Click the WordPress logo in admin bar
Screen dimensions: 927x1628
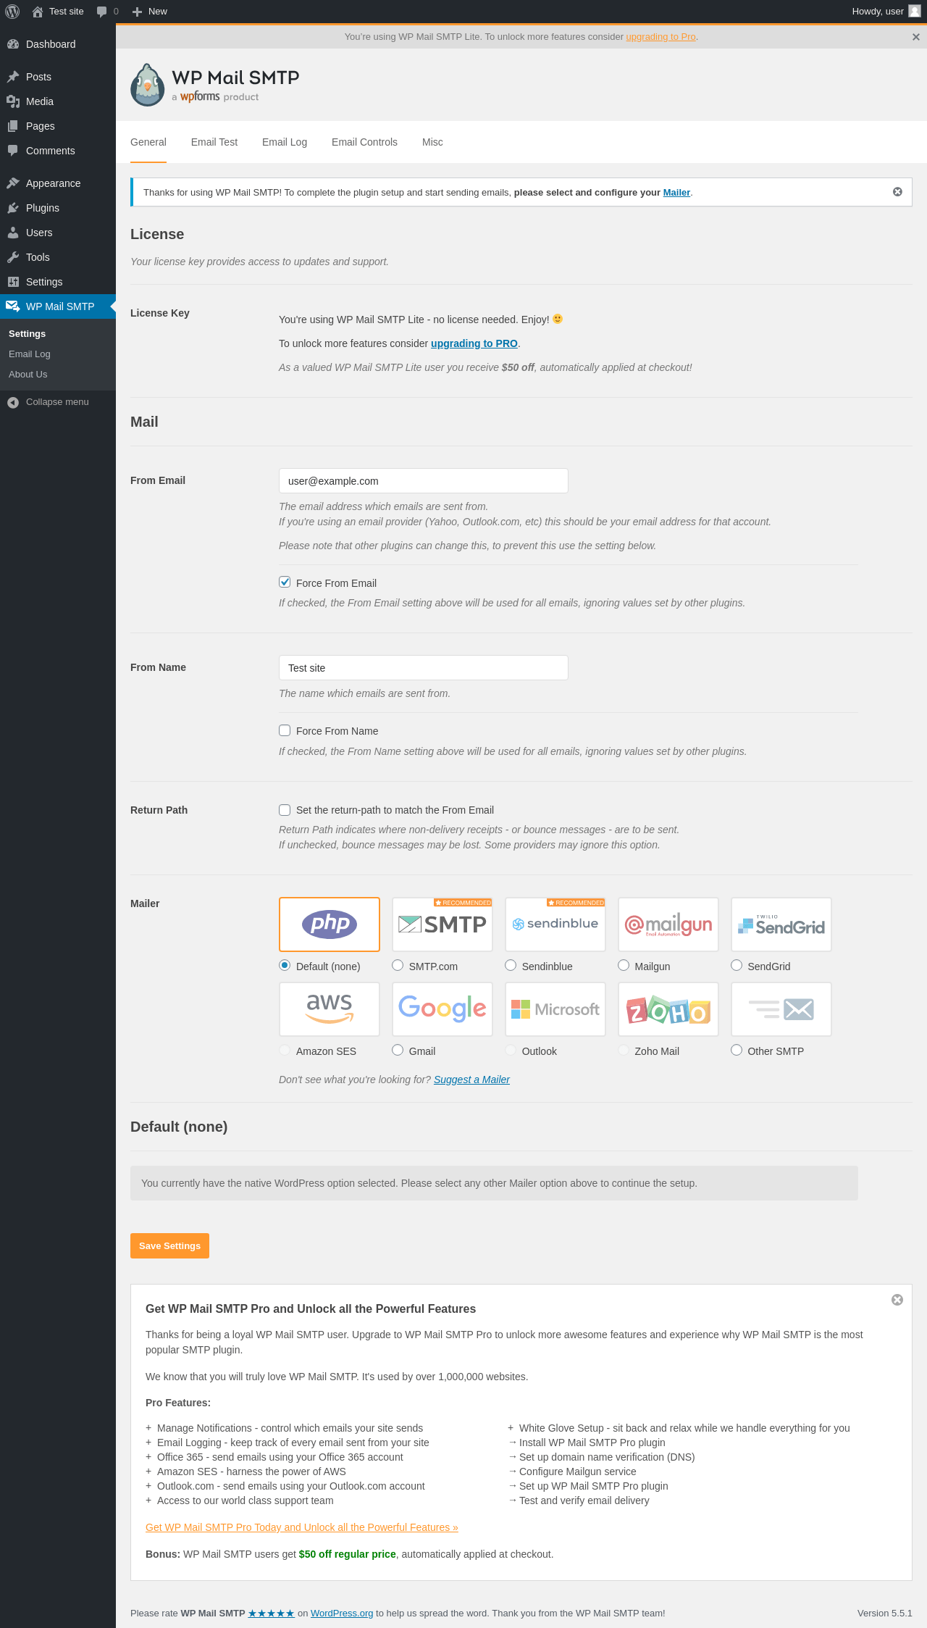[12, 12]
